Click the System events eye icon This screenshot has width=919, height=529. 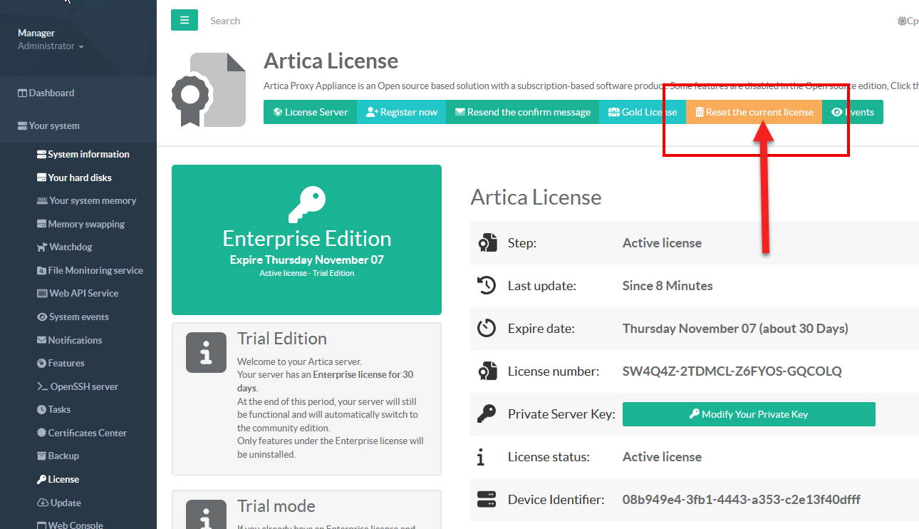pyautogui.click(x=43, y=317)
